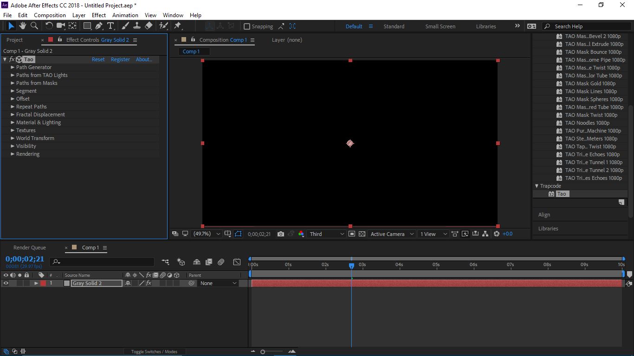Screen dimensions: 634x356
Task: Select the Unified Camera tool
Action: 61,26
